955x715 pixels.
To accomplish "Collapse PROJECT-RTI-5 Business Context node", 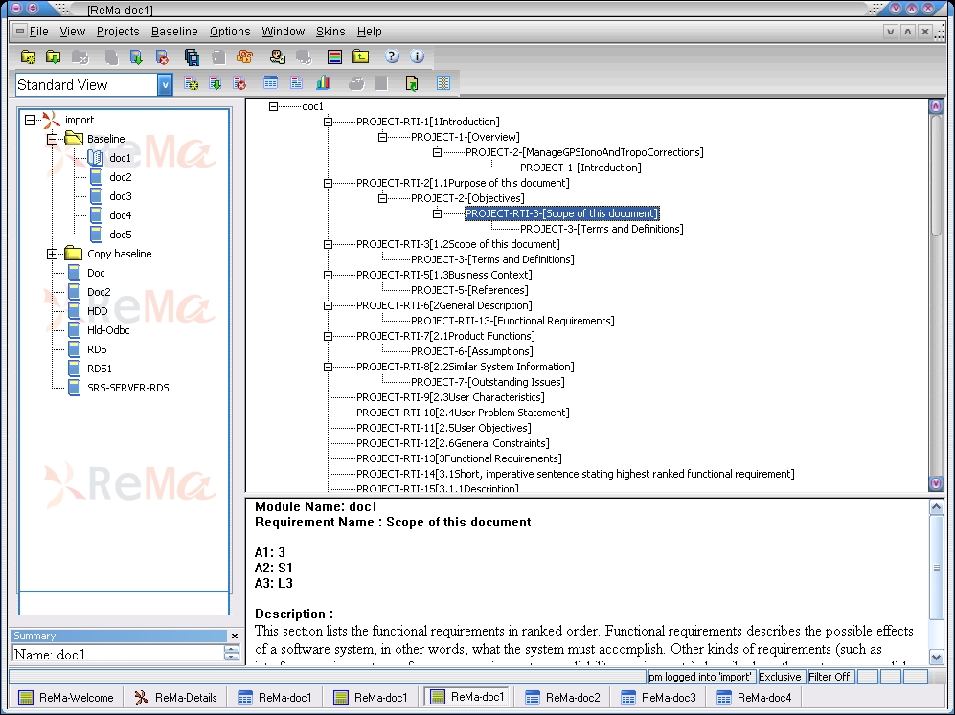I will coord(328,275).
